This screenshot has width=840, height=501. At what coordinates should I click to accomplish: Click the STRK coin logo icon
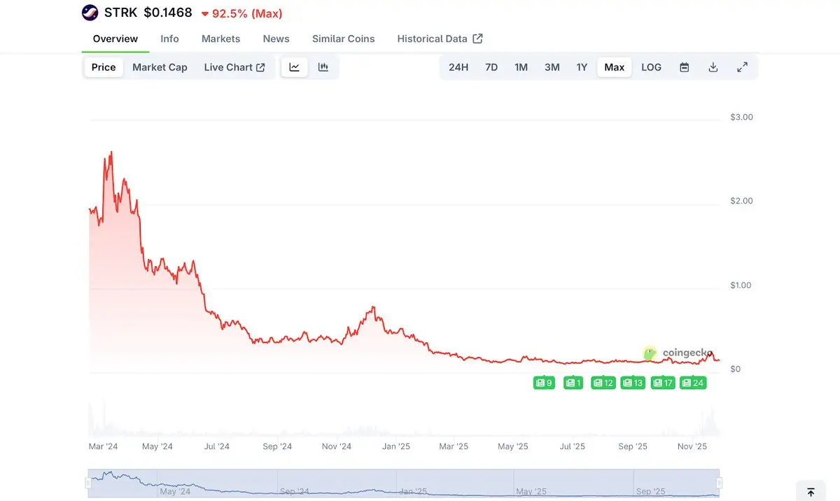coord(90,13)
